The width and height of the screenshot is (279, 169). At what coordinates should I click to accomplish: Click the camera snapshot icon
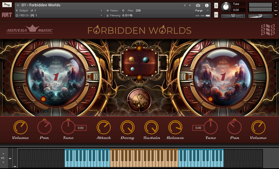pyautogui.click(x=198, y=5)
